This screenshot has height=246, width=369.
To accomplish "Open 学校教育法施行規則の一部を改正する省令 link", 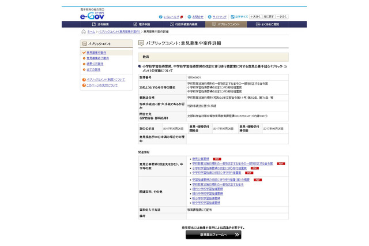I will [218, 185].
